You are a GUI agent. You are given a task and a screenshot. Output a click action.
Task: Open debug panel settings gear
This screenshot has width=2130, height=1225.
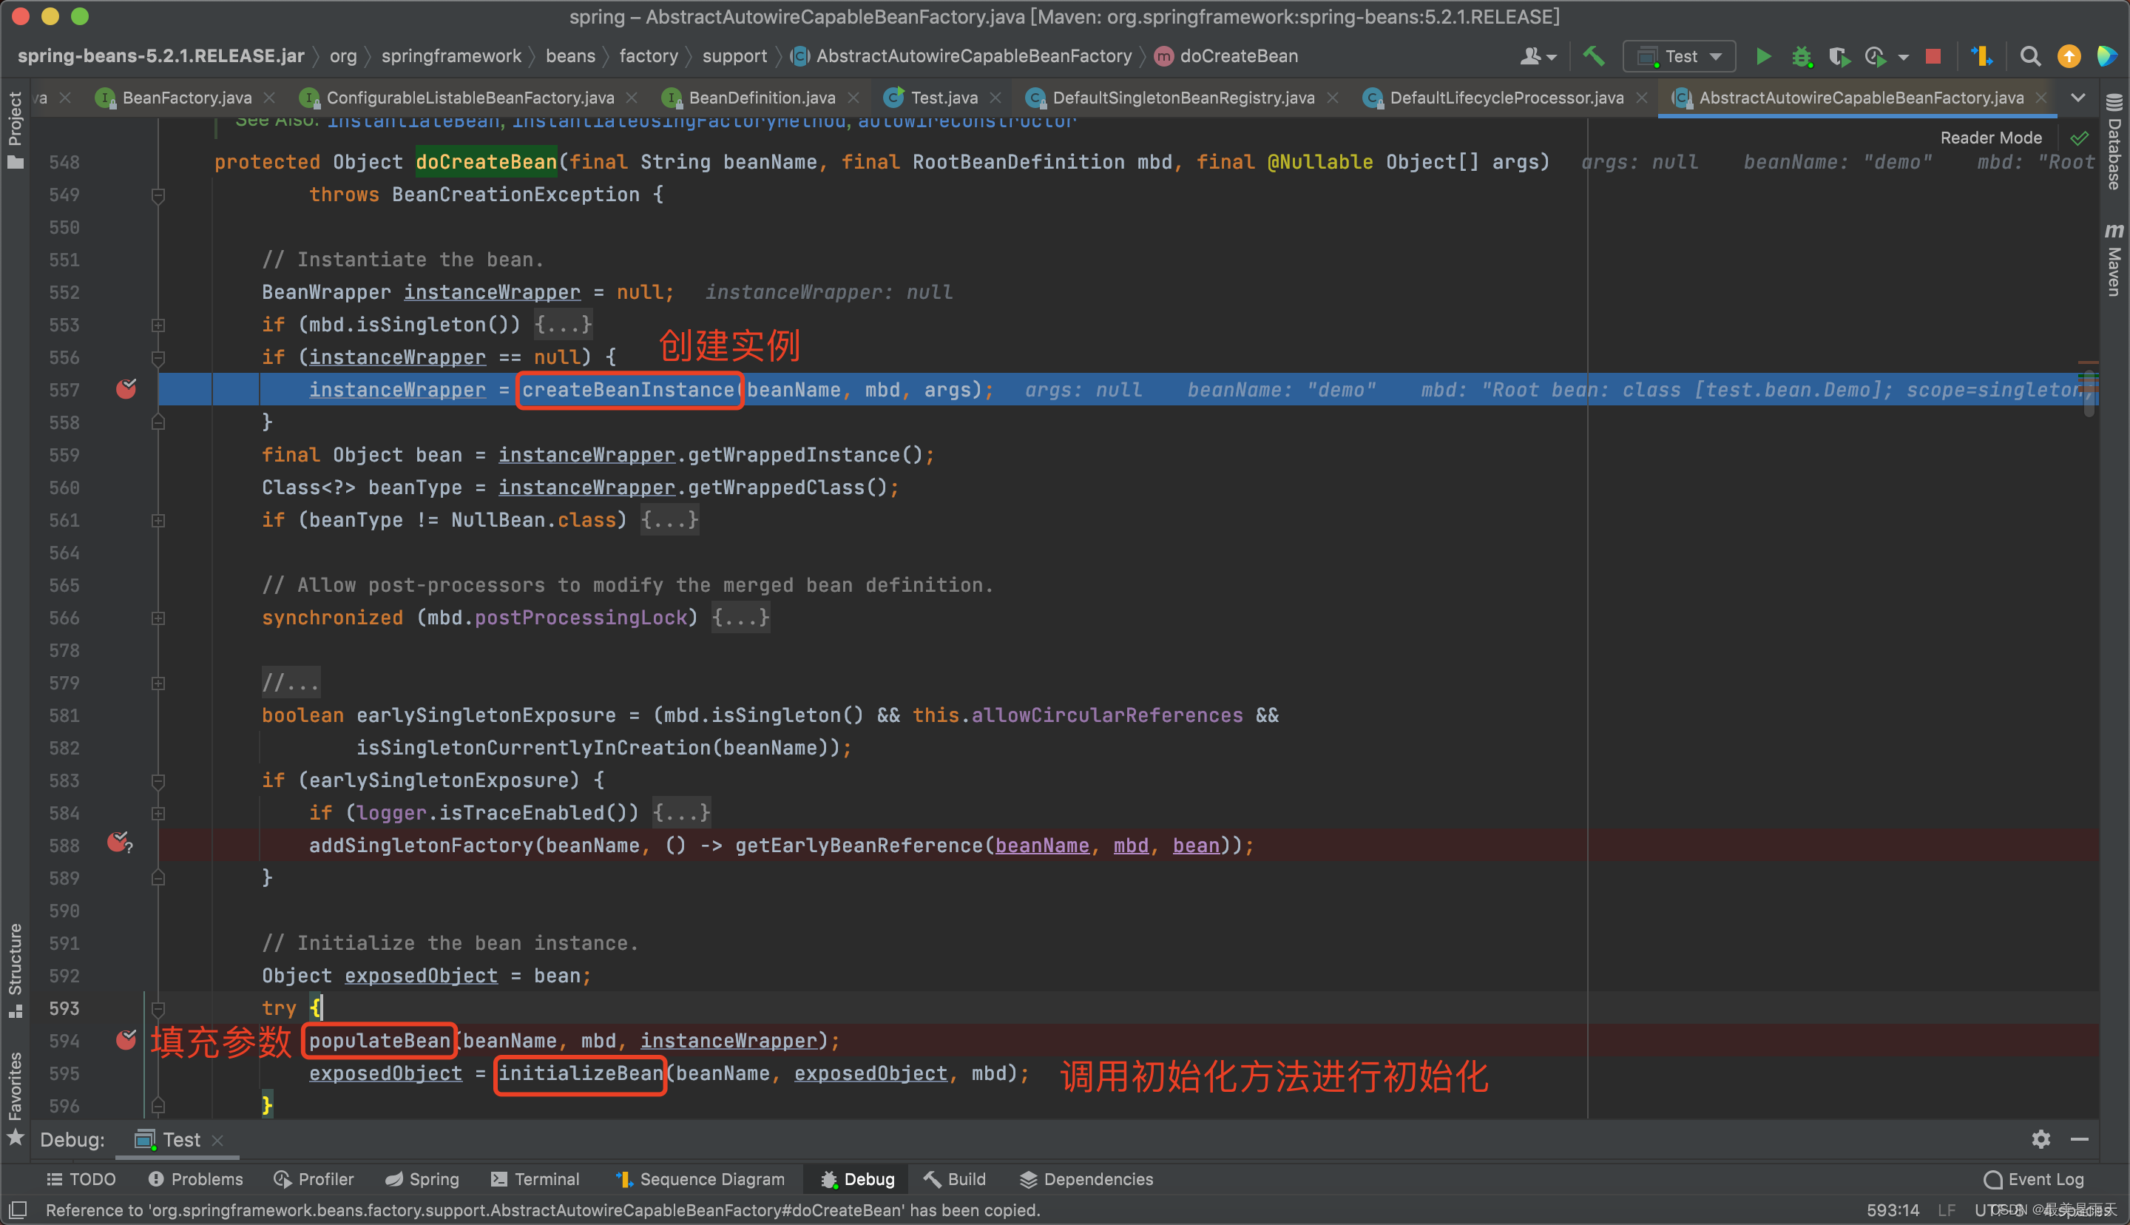[x=2041, y=1139]
